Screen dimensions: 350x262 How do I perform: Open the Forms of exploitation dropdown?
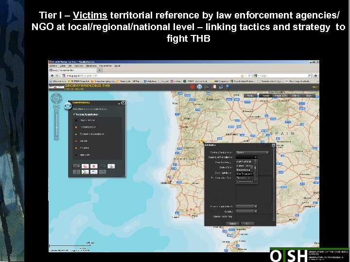[x=252, y=152]
